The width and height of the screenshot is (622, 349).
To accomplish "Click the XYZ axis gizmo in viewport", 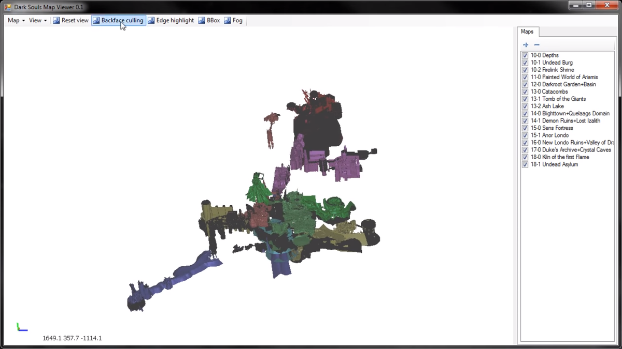I will click(22, 327).
